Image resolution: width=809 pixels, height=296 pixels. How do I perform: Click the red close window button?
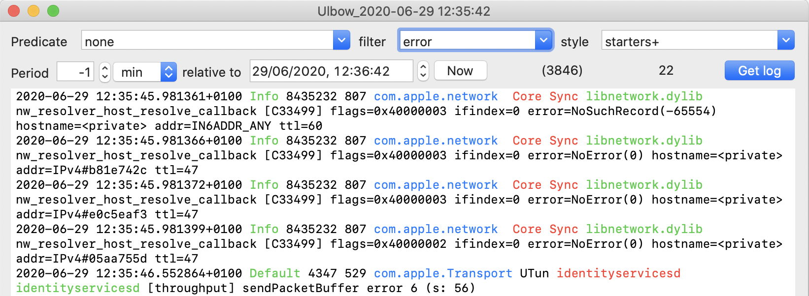click(x=14, y=11)
